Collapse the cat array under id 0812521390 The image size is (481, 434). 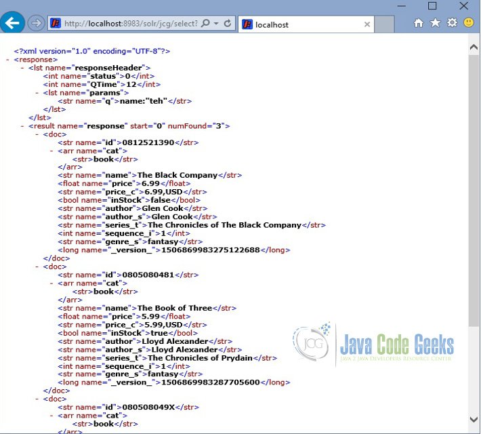pyautogui.click(x=51, y=151)
